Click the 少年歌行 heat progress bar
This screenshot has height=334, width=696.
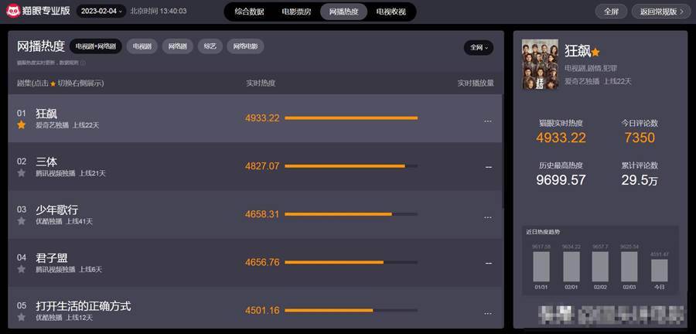[351, 214]
